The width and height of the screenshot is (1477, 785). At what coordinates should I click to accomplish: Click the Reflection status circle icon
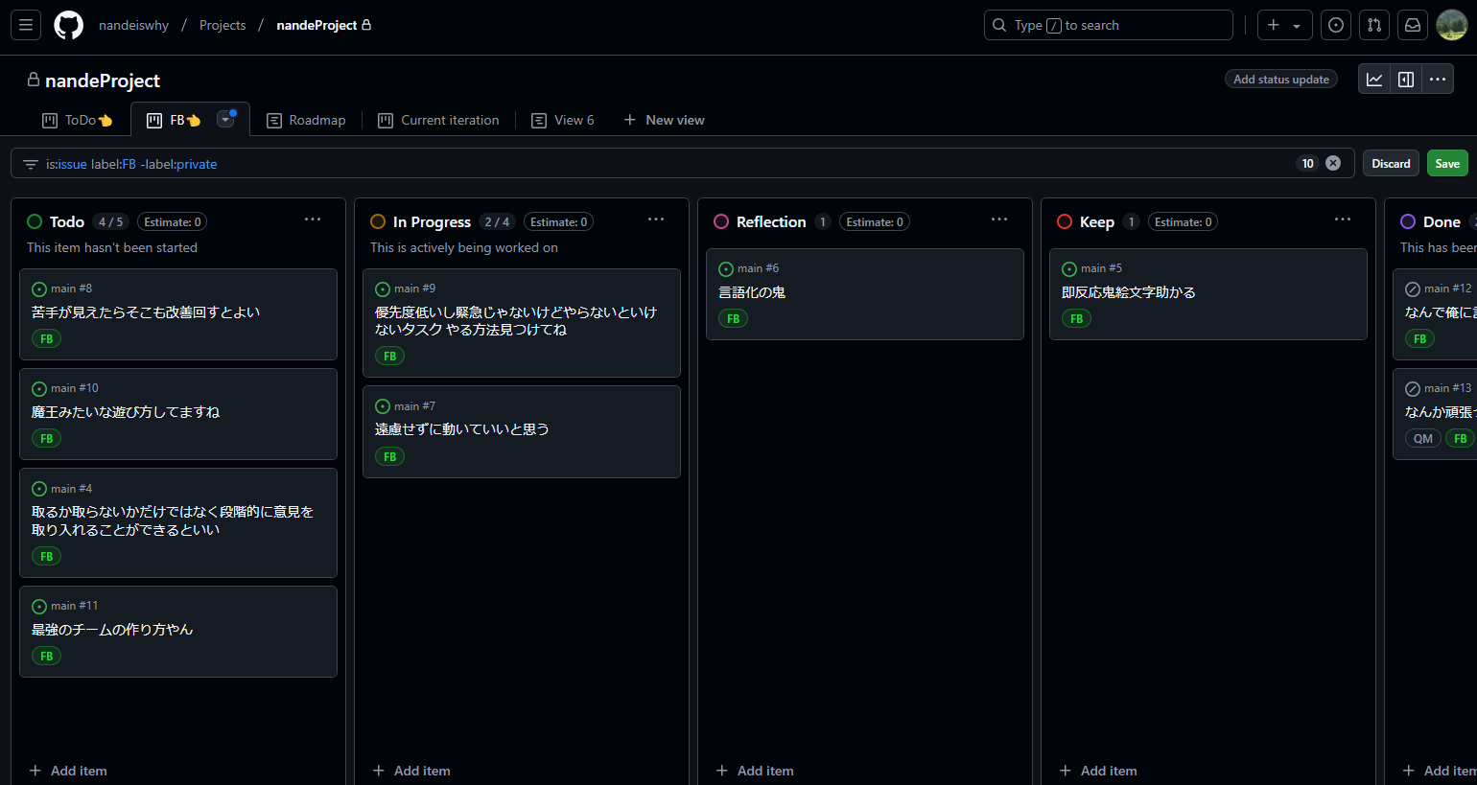point(721,221)
